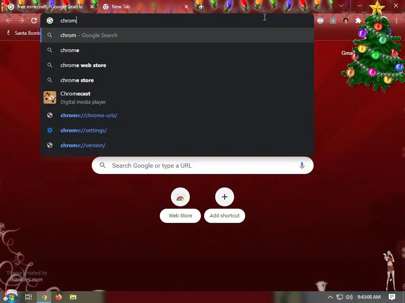This screenshot has height=303, width=405.
Task: Launch Firefox from the taskbar
Action: [59, 297]
